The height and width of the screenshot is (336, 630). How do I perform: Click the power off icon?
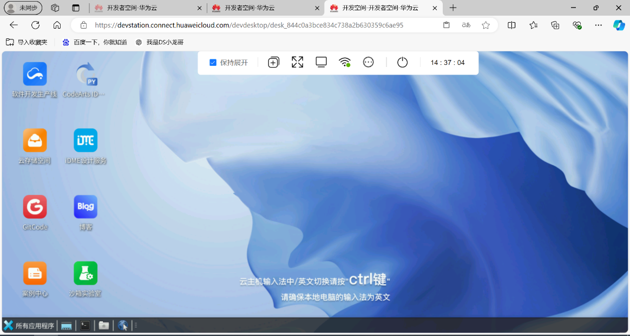click(402, 62)
